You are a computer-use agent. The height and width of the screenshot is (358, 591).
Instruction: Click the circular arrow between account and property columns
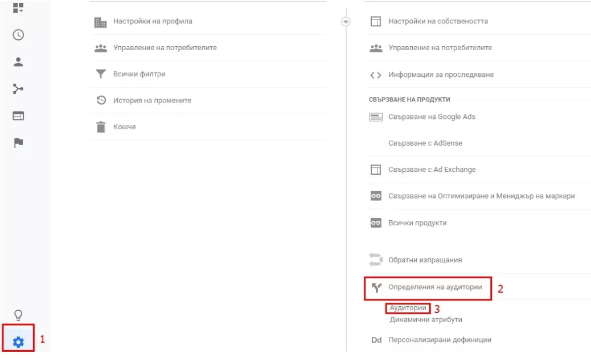[346, 22]
